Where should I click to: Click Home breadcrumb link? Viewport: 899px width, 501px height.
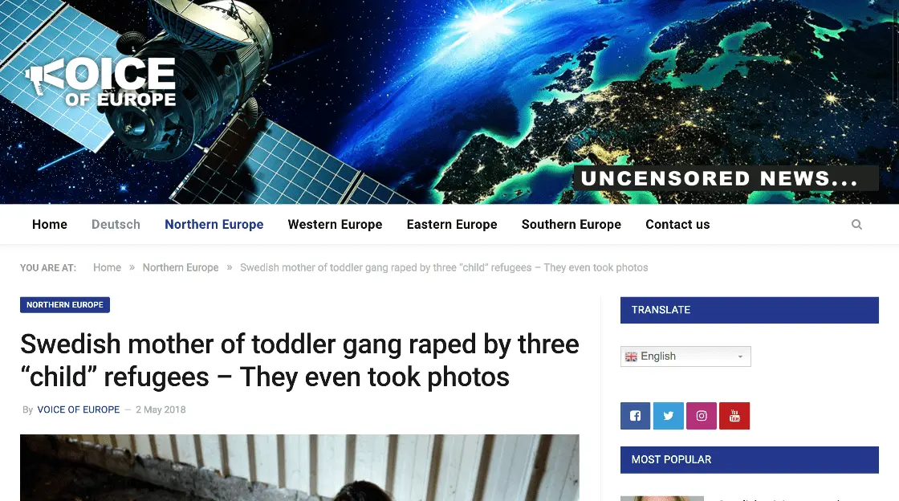[108, 267]
